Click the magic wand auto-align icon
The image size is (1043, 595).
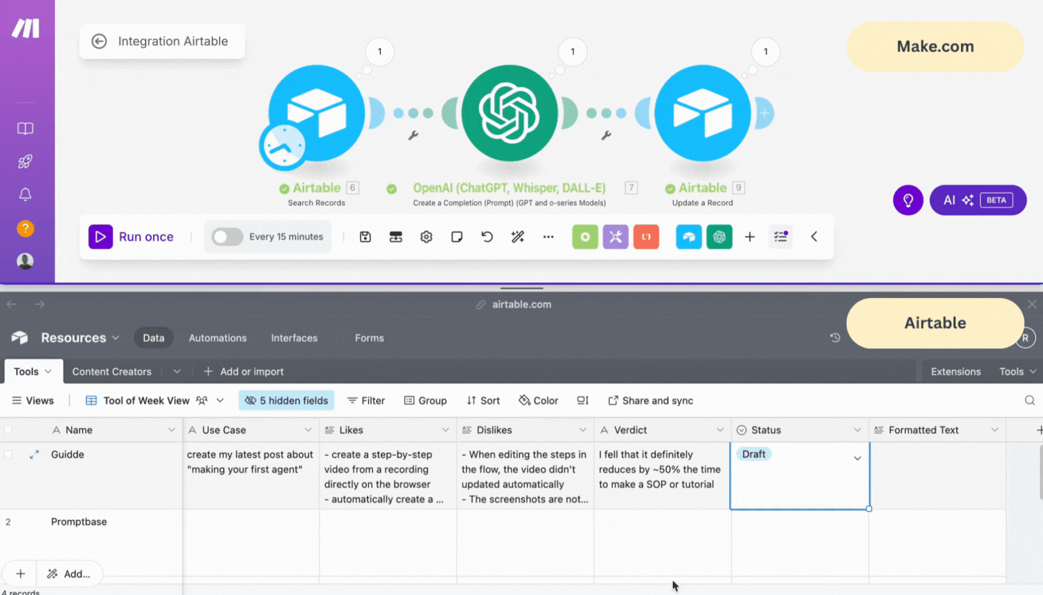point(518,237)
